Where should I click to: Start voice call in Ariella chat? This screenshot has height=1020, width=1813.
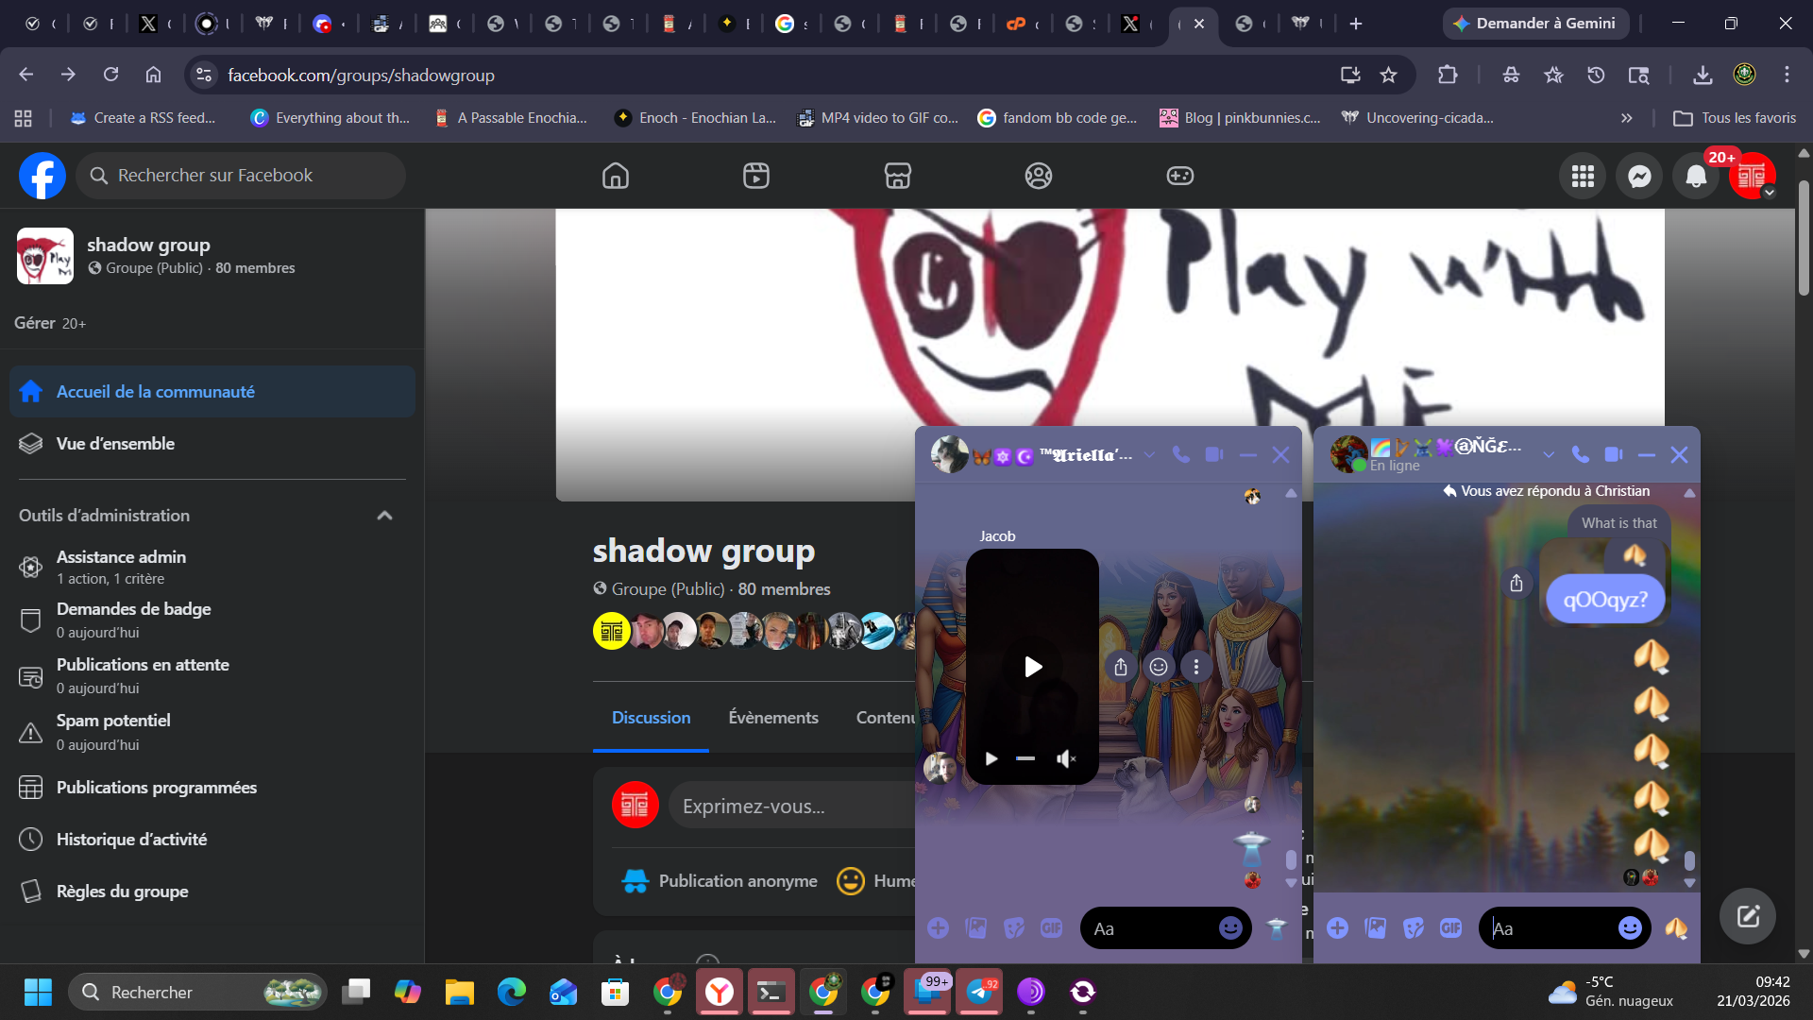[x=1180, y=455]
